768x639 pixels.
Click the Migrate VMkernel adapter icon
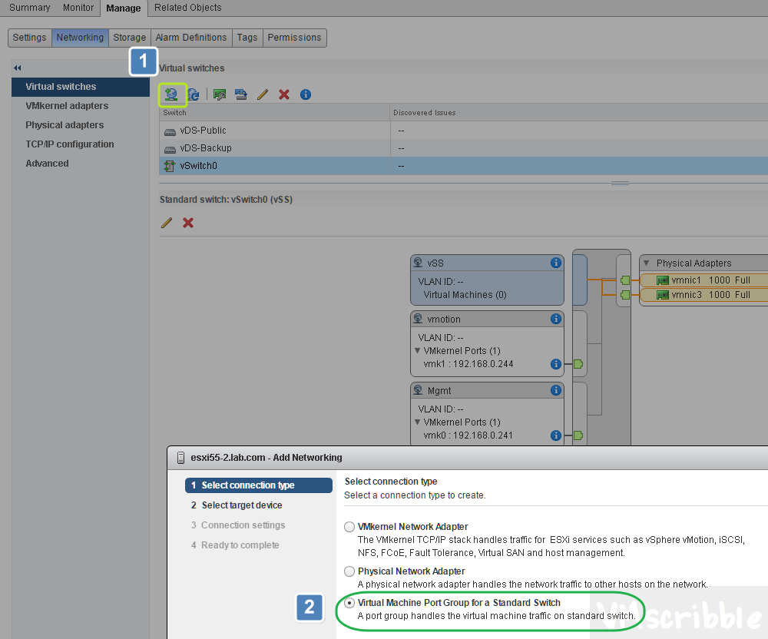pos(241,94)
